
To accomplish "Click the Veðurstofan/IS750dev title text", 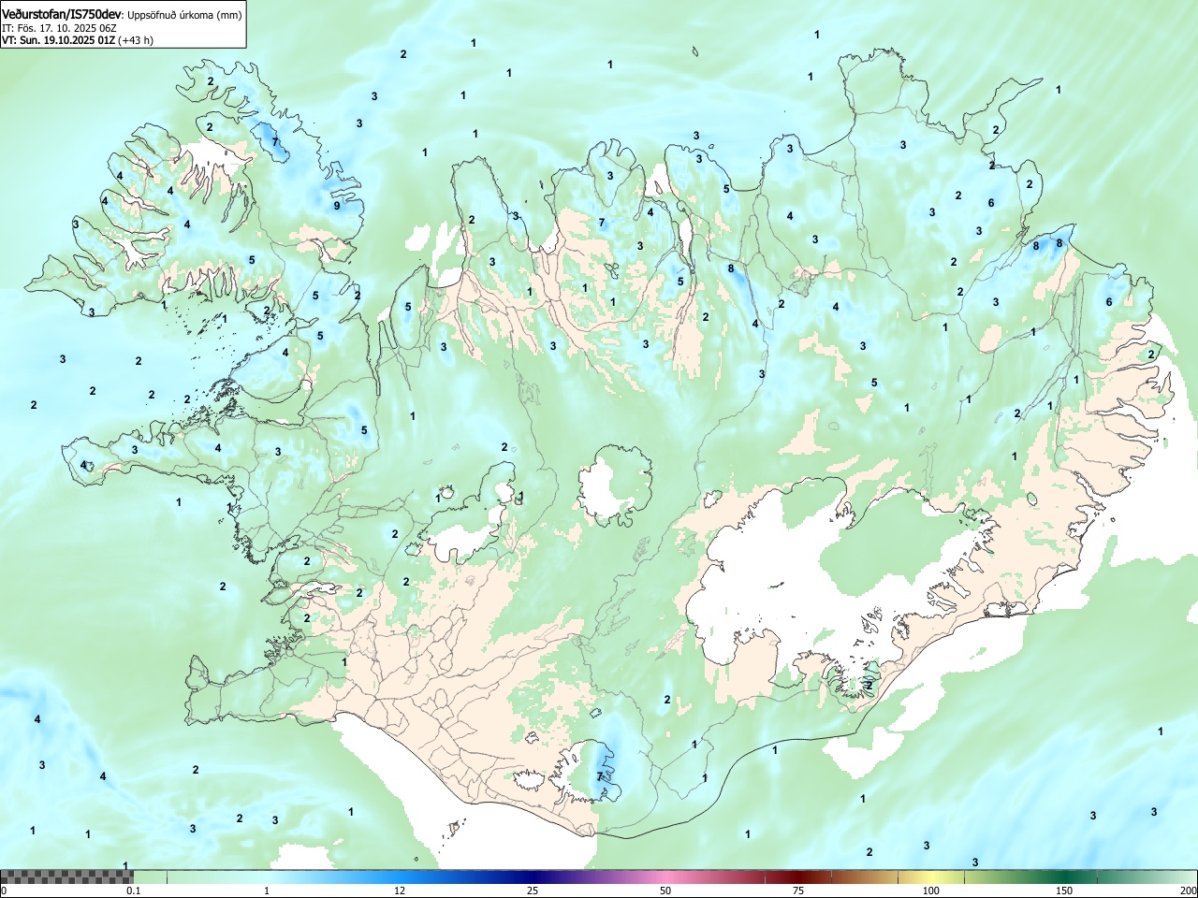I will click(63, 14).
